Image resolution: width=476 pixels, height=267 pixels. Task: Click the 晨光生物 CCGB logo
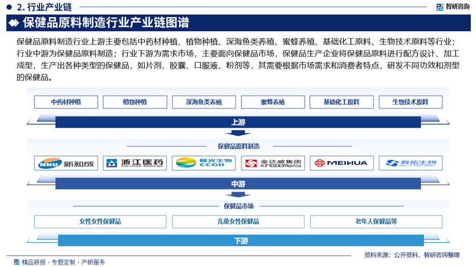[x=204, y=163]
